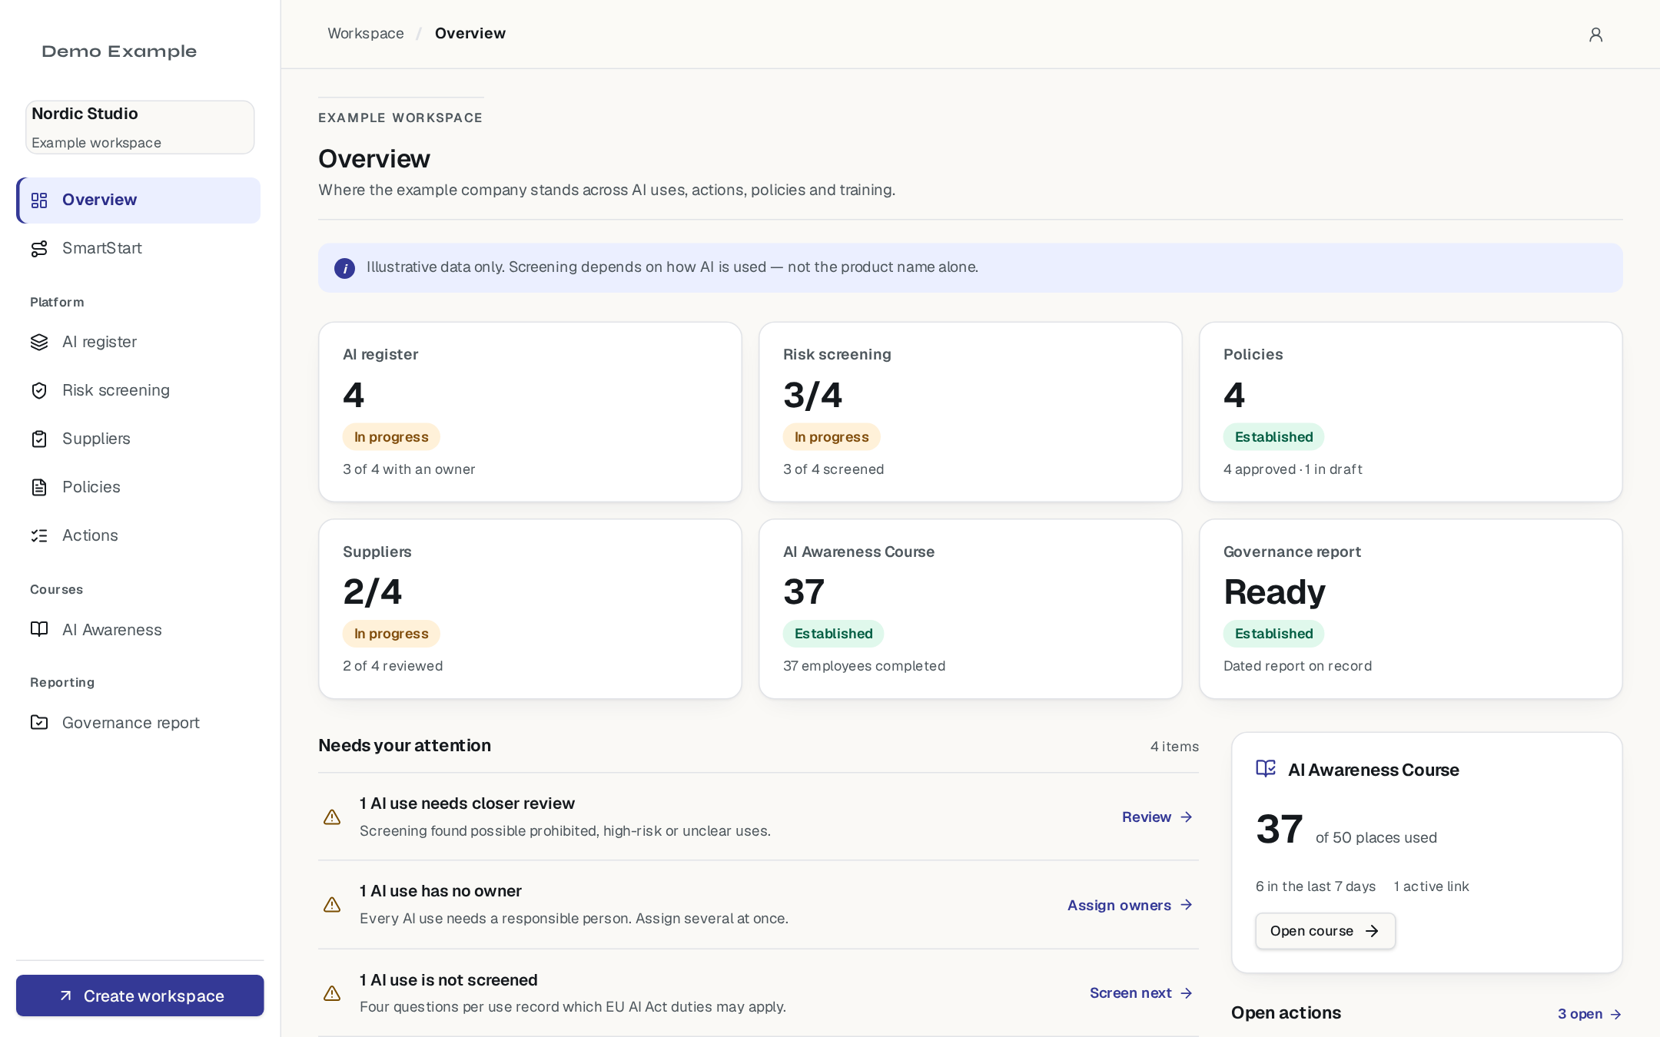Select Risk screening in the sidebar
The width and height of the screenshot is (1660, 1037).
tap(138, 391)
